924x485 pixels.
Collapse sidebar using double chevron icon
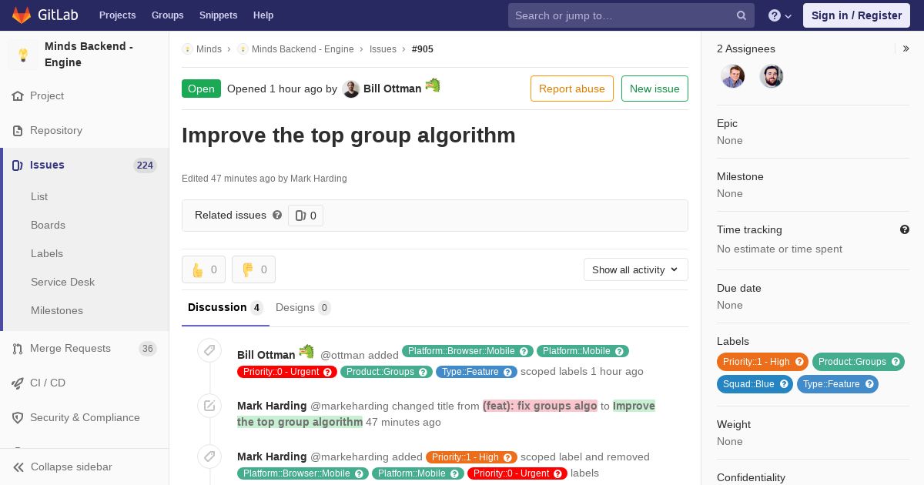click(18, 467)
